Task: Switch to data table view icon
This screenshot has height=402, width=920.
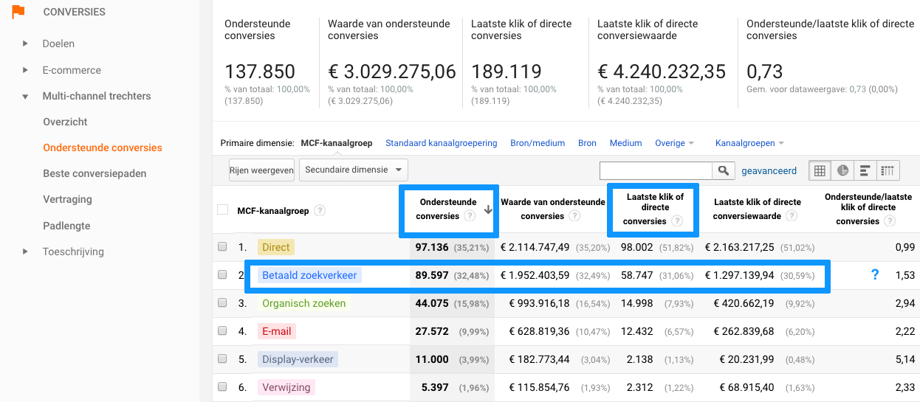Action: [x=820, y=170]
